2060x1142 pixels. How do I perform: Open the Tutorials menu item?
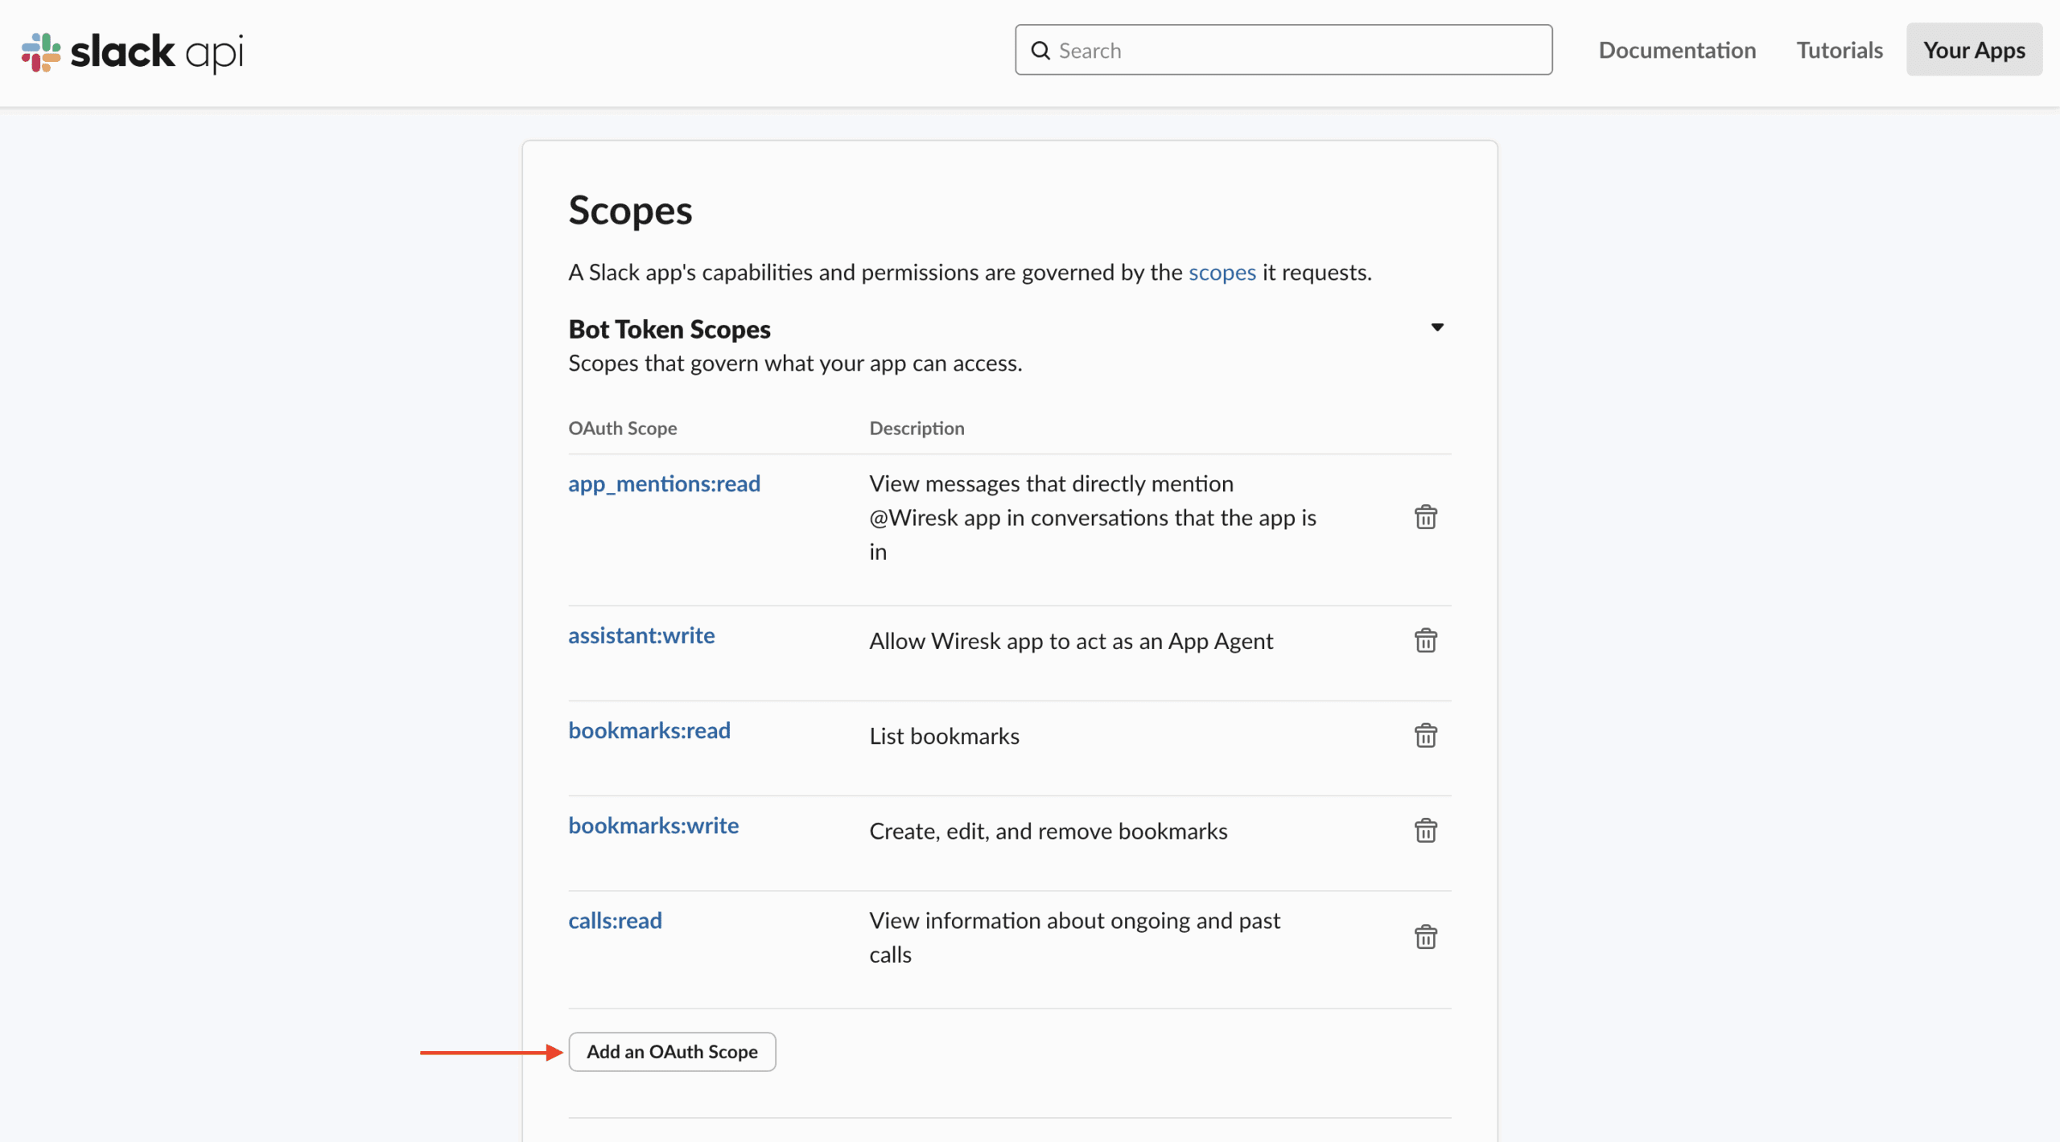1840,50
